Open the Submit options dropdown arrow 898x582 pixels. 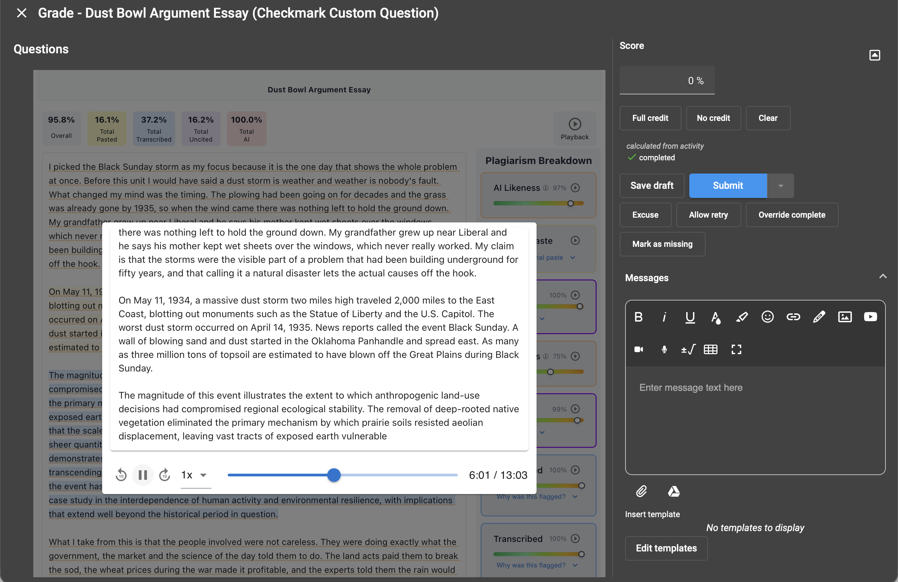tap(781, 186)
